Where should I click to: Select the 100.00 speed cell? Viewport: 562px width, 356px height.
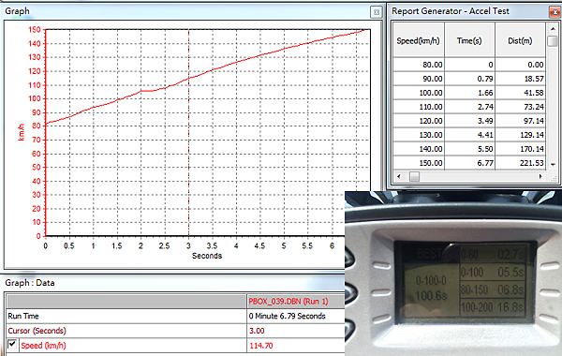[419, 93]
